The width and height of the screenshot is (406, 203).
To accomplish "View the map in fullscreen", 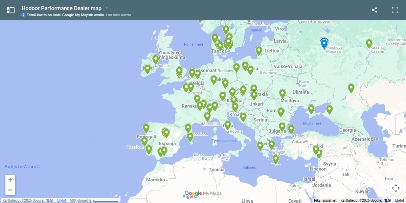I will [395, 10].
